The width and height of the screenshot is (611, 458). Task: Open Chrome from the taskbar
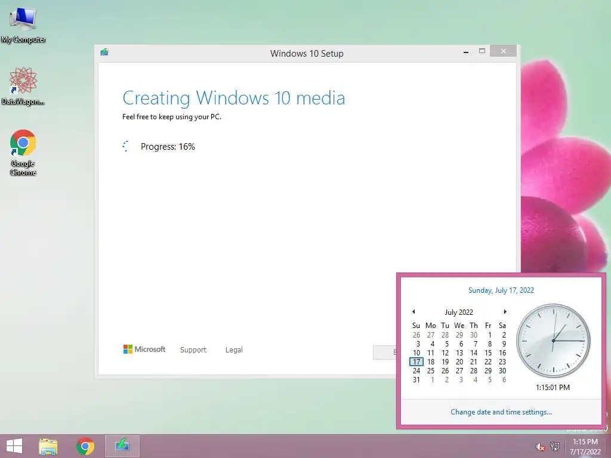[85, 446]
